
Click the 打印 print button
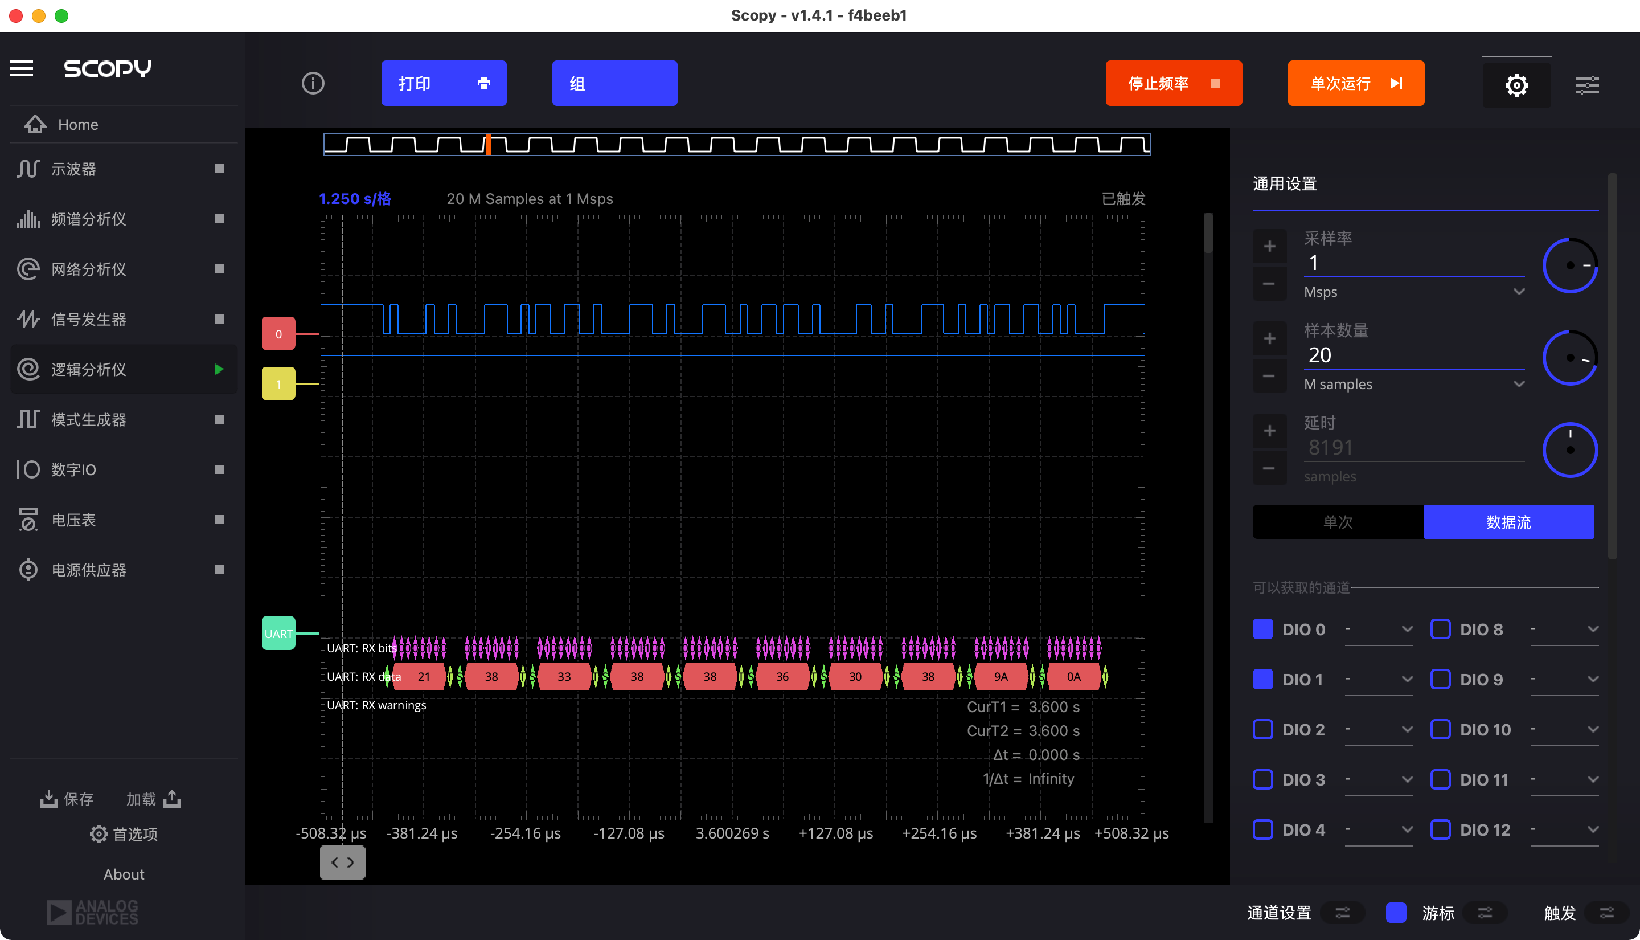(x=444, y=83)
